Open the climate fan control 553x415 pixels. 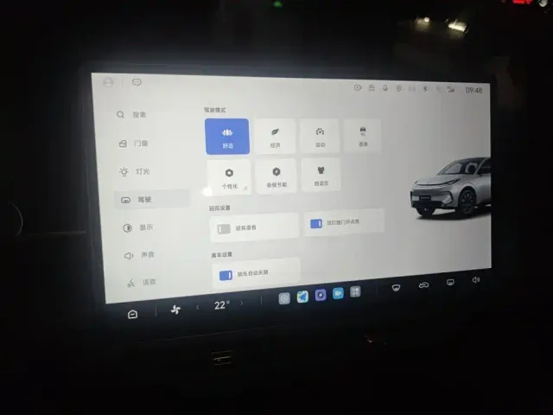pos(175,310)
